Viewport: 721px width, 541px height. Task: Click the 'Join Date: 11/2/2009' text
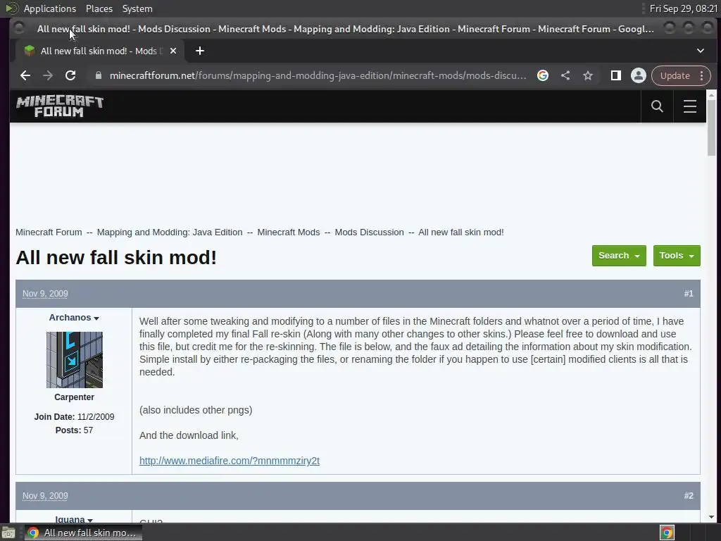click(x=74, y=417)
